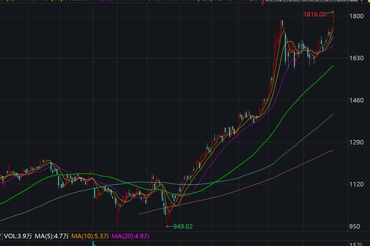Screen dimensions: 370x246
Task: Select the 1460 price axis value
Action: click(356, 100)
